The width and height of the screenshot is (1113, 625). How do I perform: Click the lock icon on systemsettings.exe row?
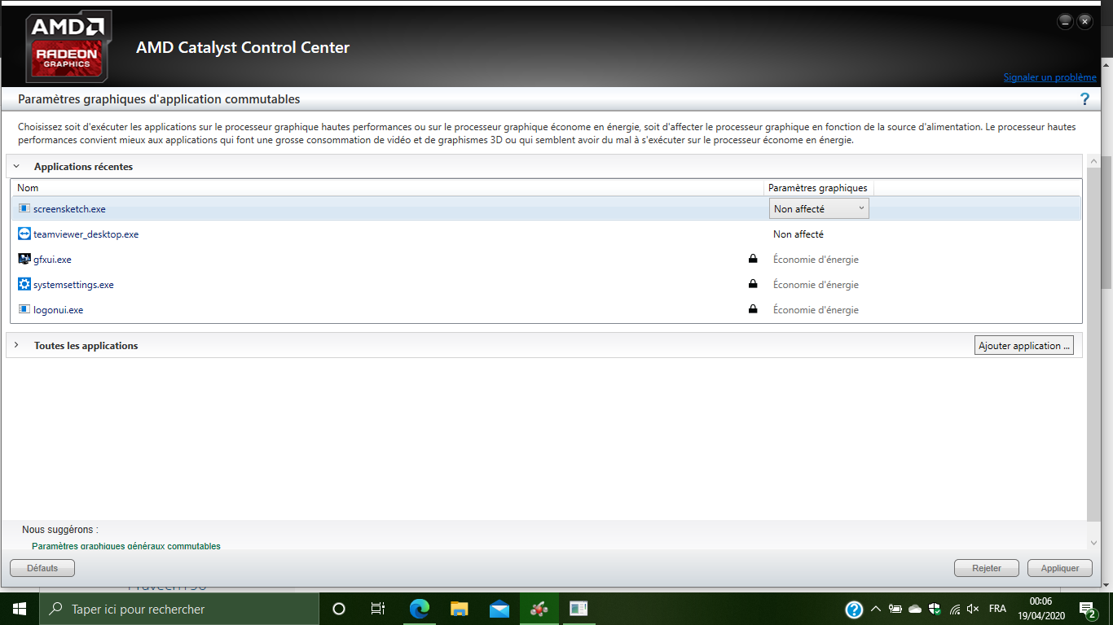(753, 285)
